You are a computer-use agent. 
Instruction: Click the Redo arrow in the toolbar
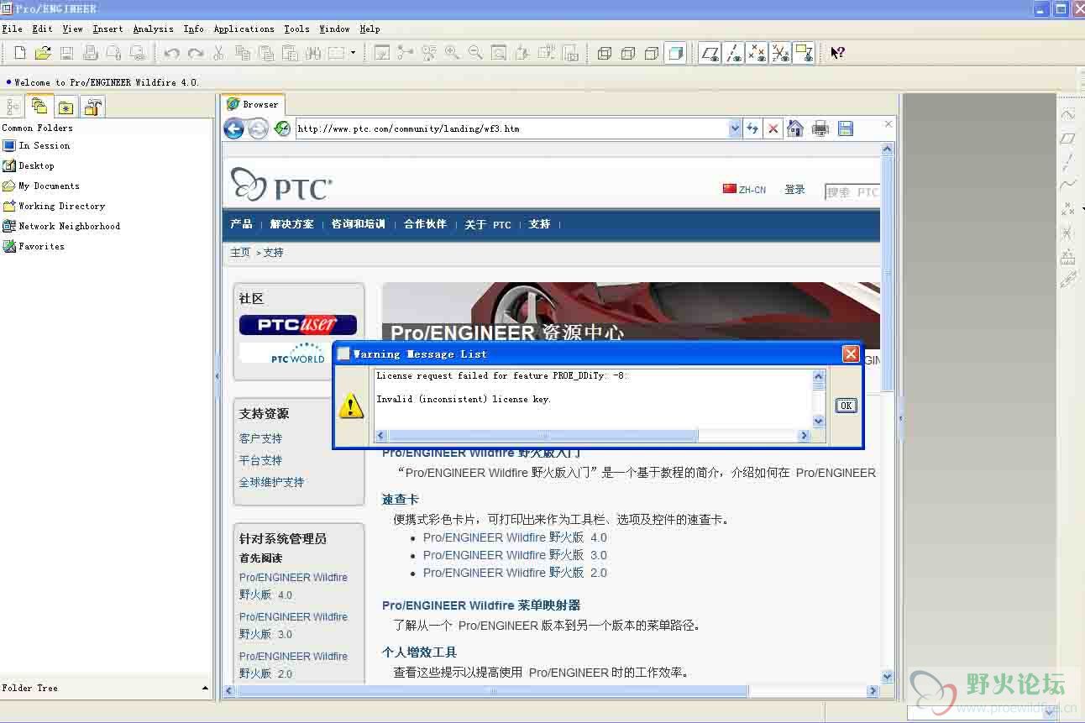(195, 53)
